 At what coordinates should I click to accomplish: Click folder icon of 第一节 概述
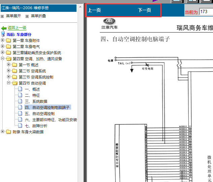point(14,65)
